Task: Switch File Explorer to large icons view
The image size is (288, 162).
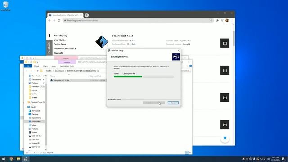Action: 190,153
